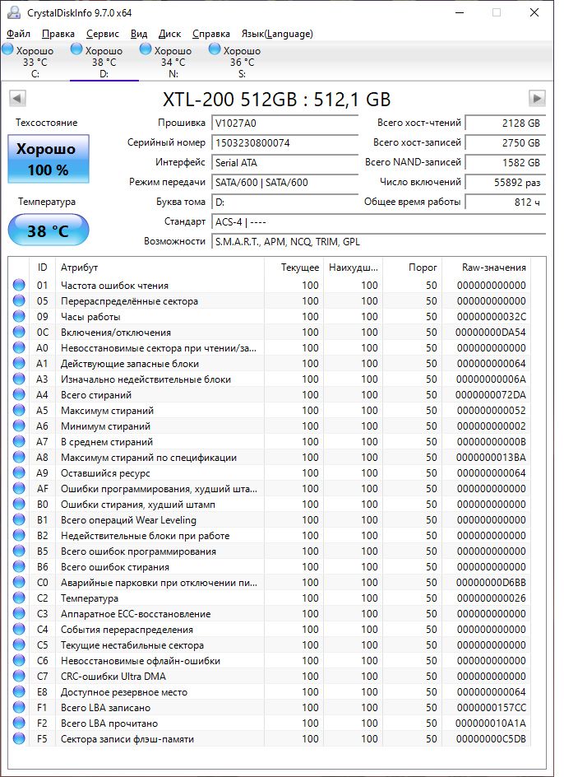This screenshot has width=564, height=777.
Task: Click status dot for CRC-ошибки Ultra DMA
Action: pyautogui.click(x=19, y=676)
